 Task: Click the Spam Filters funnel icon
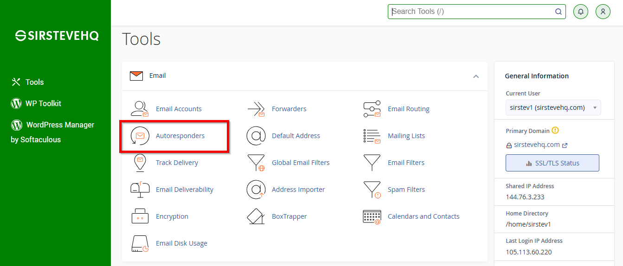372,190
